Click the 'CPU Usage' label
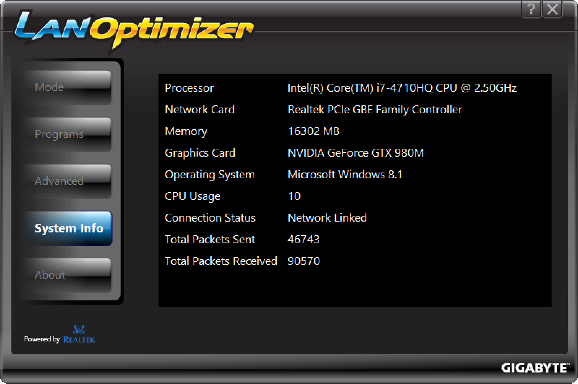 pyautogui.click(x=193, y=196)
